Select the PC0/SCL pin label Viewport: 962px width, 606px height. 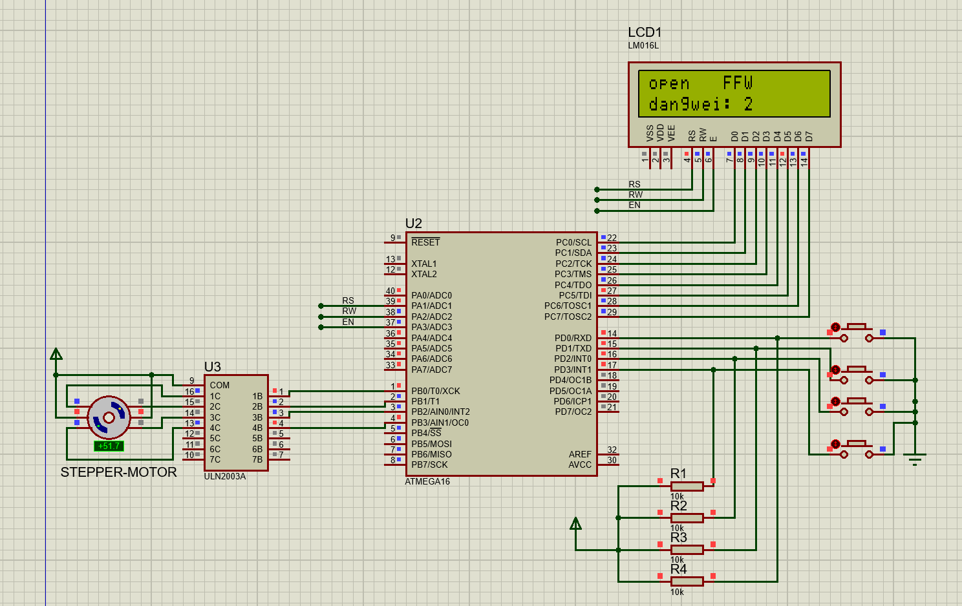click(x=573, y=242)
